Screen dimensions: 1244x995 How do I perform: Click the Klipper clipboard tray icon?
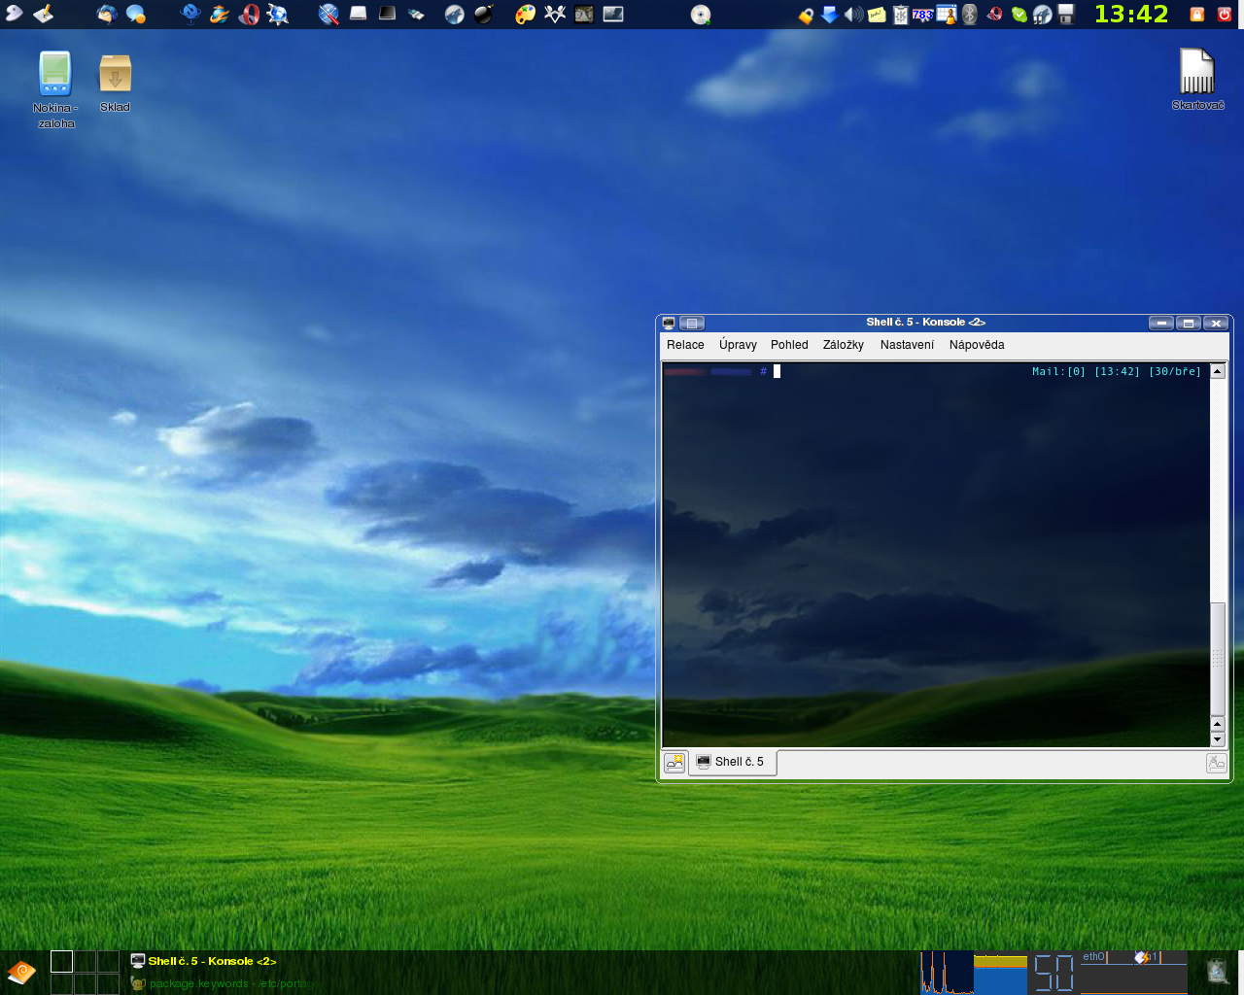pos(900,15)
